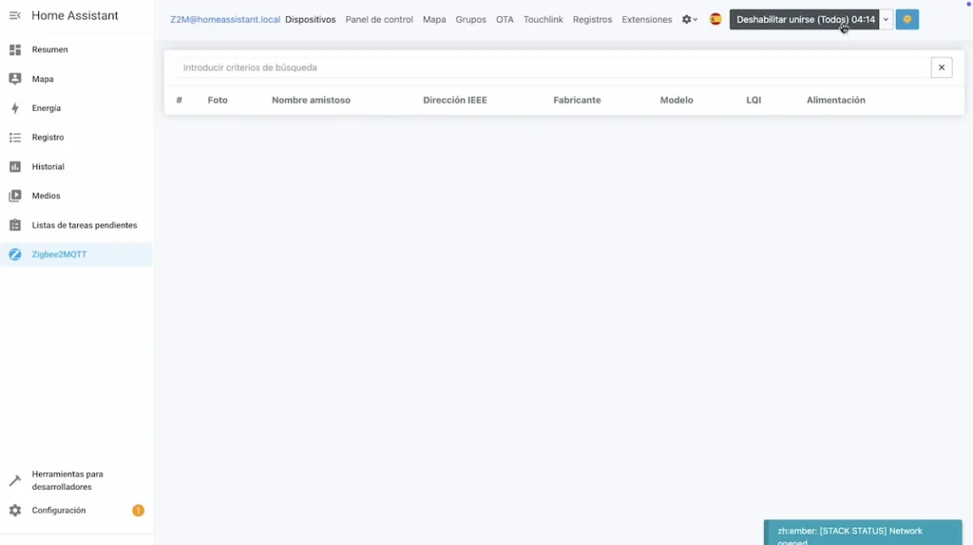Open the Zigbee2MQTT sidebar icon
The width and height of the screenshot is (973, 545).
[x=15, y=254]
